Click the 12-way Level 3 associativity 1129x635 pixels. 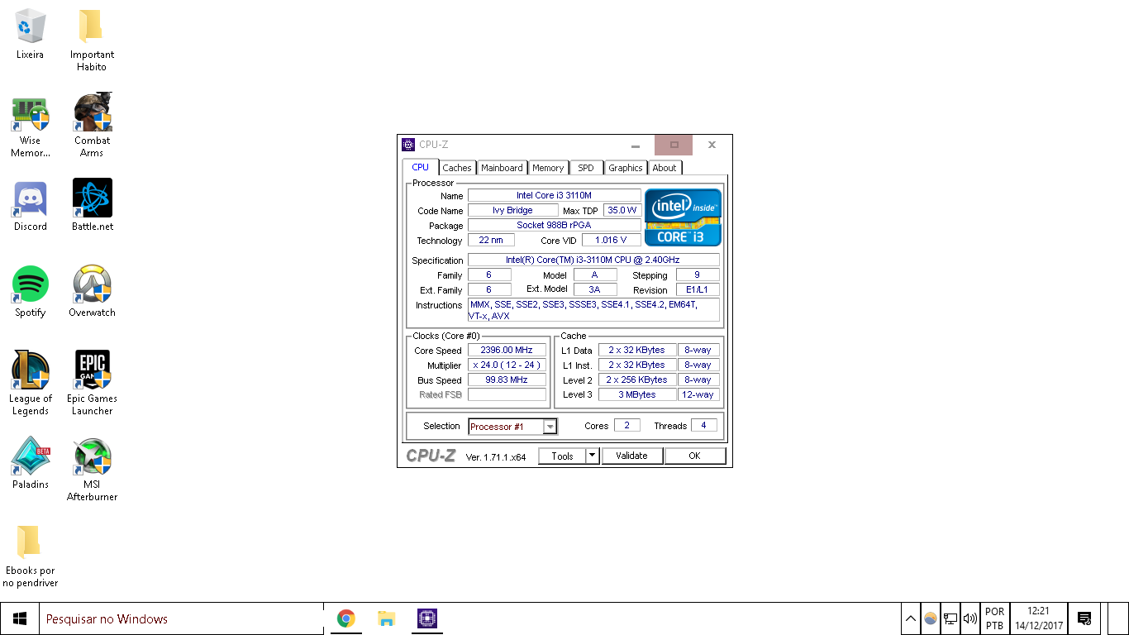[698, 394]
